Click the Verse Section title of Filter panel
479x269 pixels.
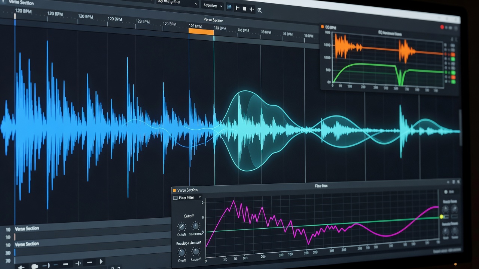click(x=187, y=190)
